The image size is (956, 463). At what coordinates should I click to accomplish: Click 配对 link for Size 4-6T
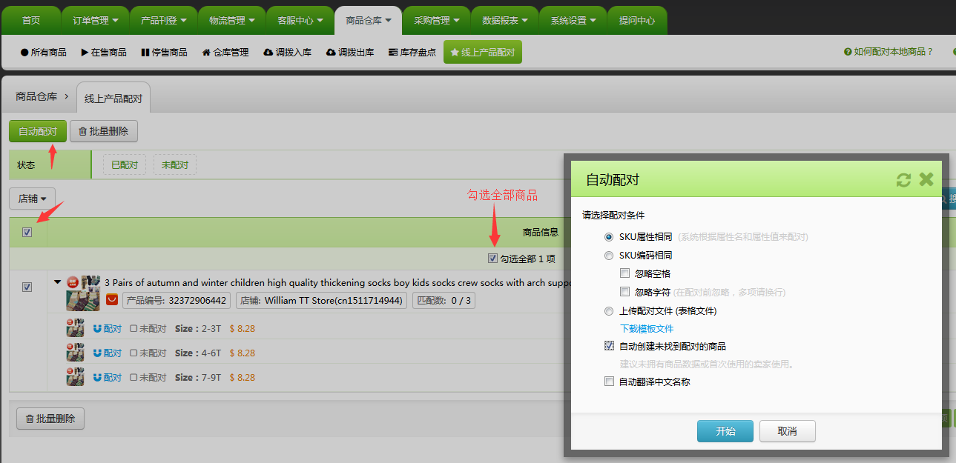coord(108,353)
